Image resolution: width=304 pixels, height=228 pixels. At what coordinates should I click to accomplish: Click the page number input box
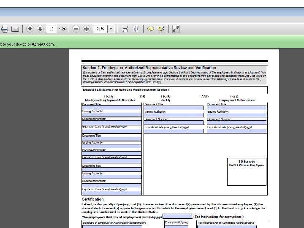point(52,29)
